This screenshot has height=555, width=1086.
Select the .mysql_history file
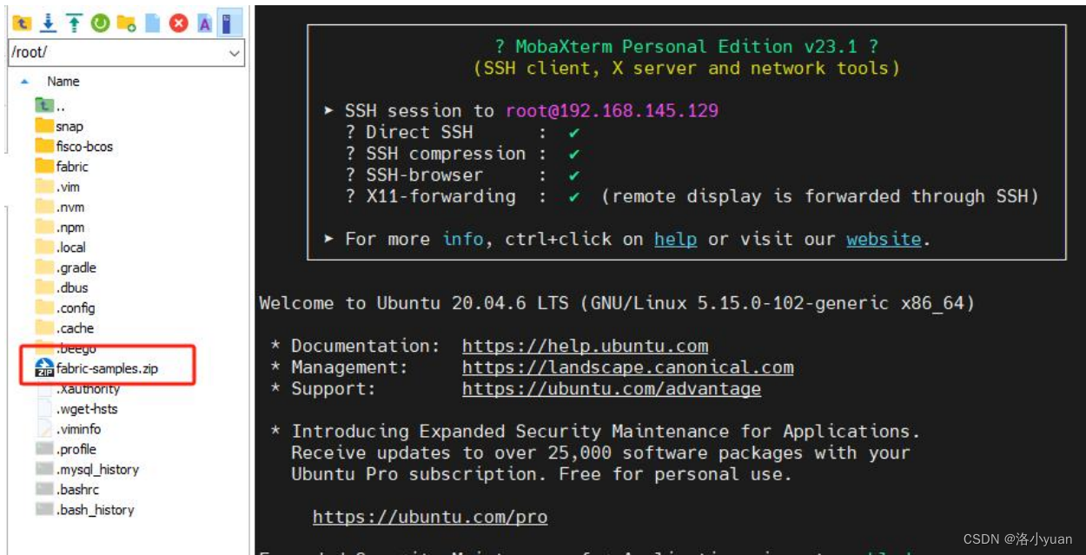87,469
